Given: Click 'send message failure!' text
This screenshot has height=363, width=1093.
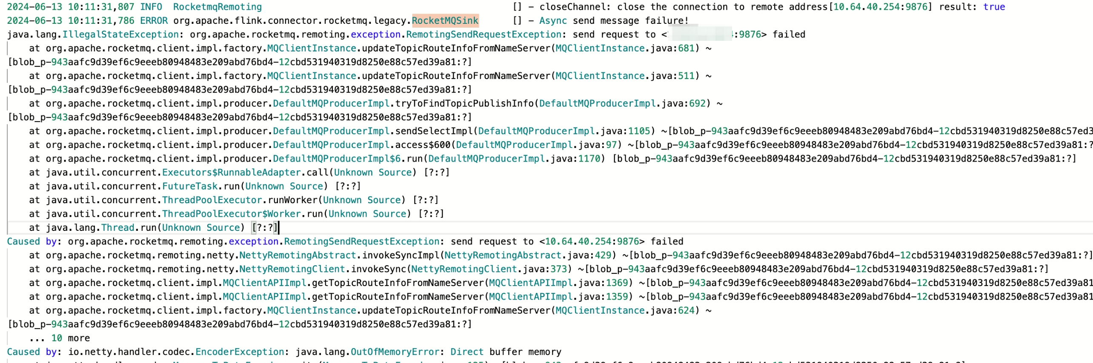Looking at the screenshot, I should 630,20.
